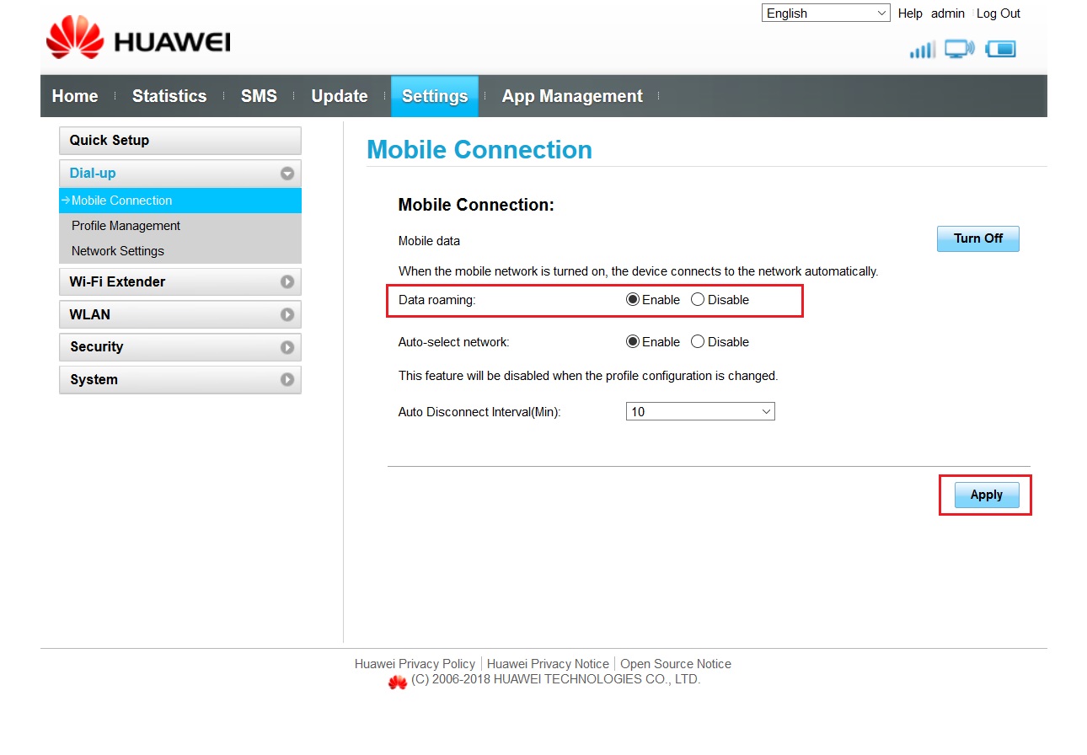Expand the WLAN section arrow
This screenshot has height=755, width=1087.
click(287, 315)
